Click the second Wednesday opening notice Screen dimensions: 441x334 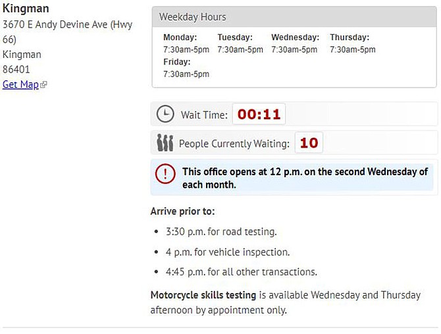coord(305,178)
